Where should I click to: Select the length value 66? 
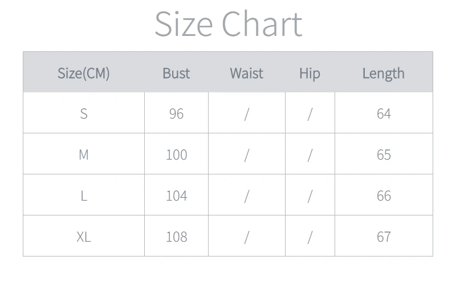click(384, 196)
